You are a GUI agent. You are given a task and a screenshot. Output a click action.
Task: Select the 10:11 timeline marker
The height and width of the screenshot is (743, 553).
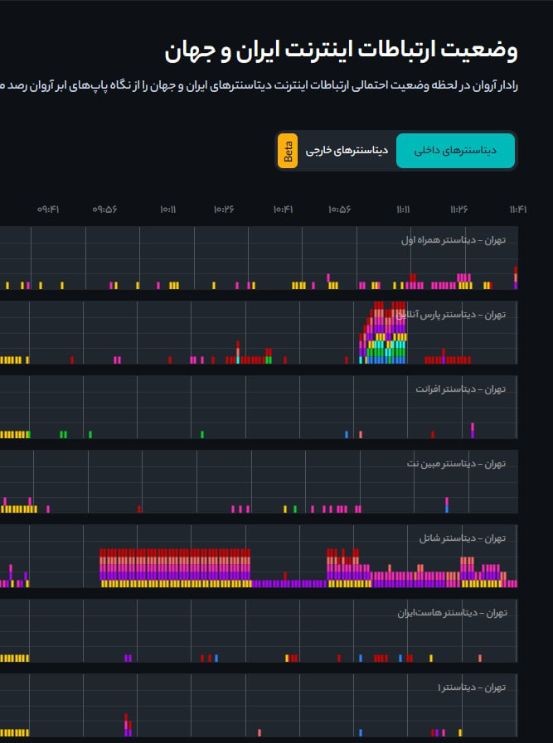coord(167,210)
